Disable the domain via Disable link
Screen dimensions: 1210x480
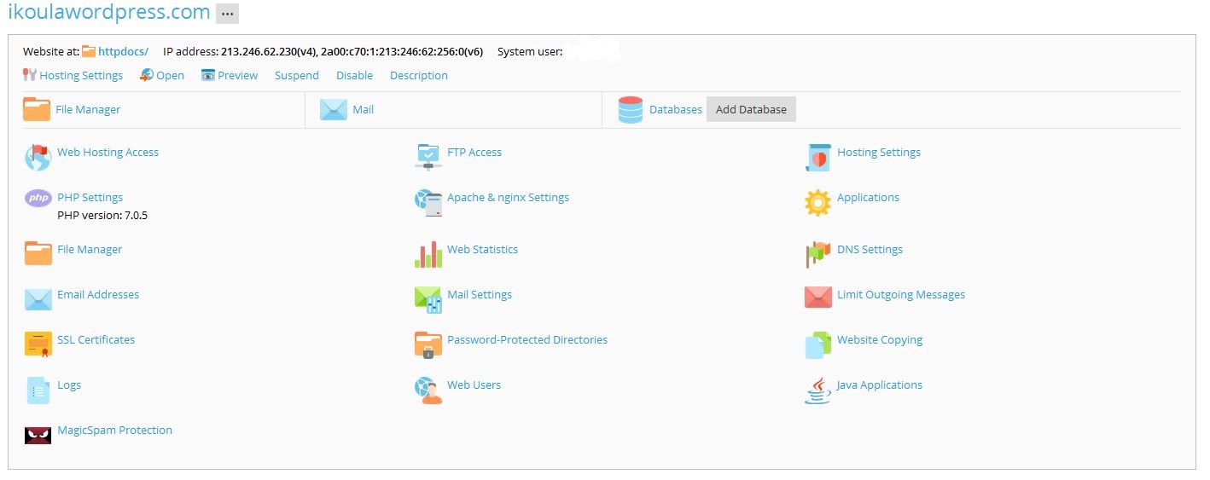[x=354, y=75]
